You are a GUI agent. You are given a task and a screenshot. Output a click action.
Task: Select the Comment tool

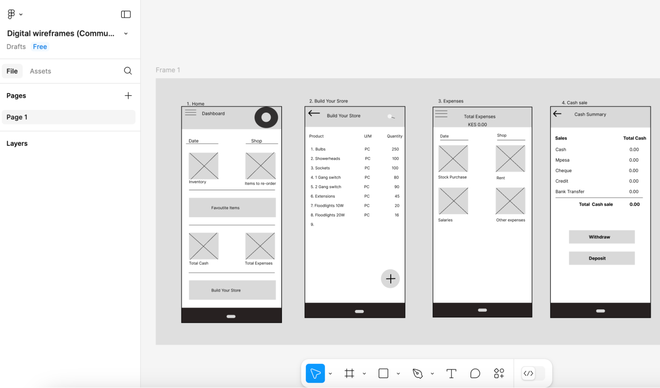click(475, 373)
